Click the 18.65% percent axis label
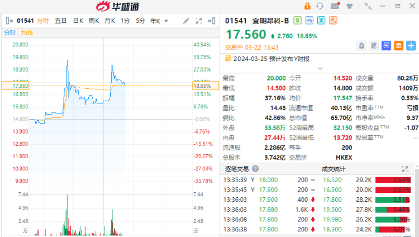 pyautogui.click(x=206, y=86)
